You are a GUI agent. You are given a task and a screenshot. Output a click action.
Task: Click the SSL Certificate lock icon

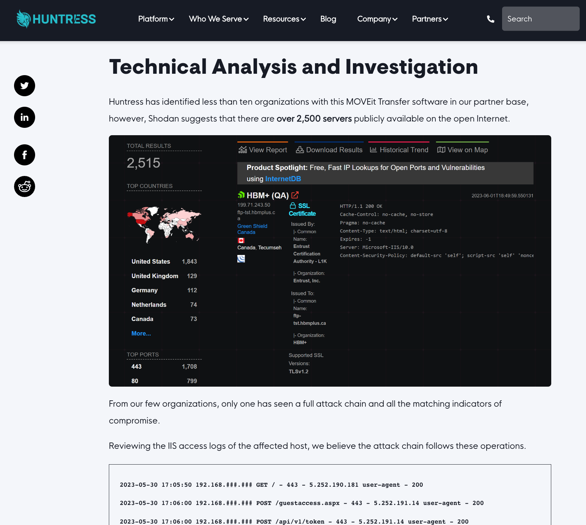click(x=292, y=206)
